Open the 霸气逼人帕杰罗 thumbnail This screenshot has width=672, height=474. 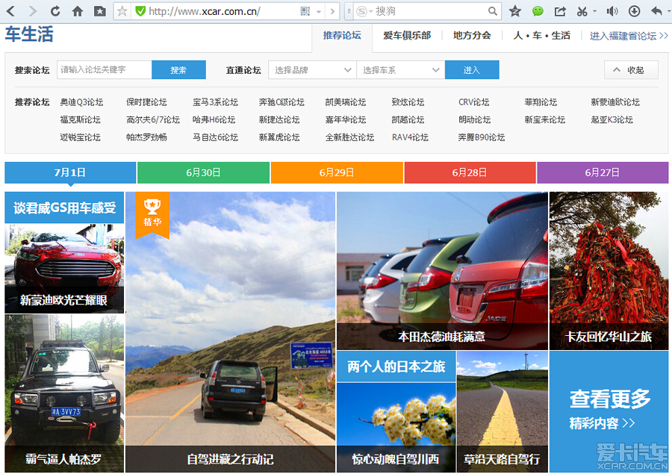[x=64, y=393]
